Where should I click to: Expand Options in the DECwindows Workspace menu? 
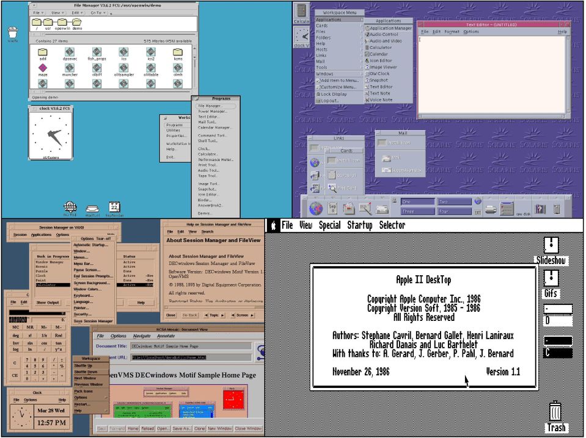pos(91,398)
